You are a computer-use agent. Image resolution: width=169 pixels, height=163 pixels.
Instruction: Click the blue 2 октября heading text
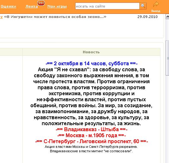click(92, 63)
